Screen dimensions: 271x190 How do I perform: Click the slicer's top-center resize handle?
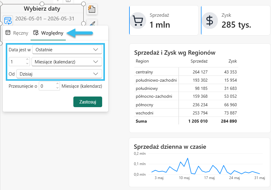click(42, 4)
